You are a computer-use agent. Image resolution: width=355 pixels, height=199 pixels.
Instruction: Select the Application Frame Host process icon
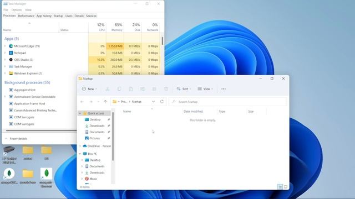point(11,103)
